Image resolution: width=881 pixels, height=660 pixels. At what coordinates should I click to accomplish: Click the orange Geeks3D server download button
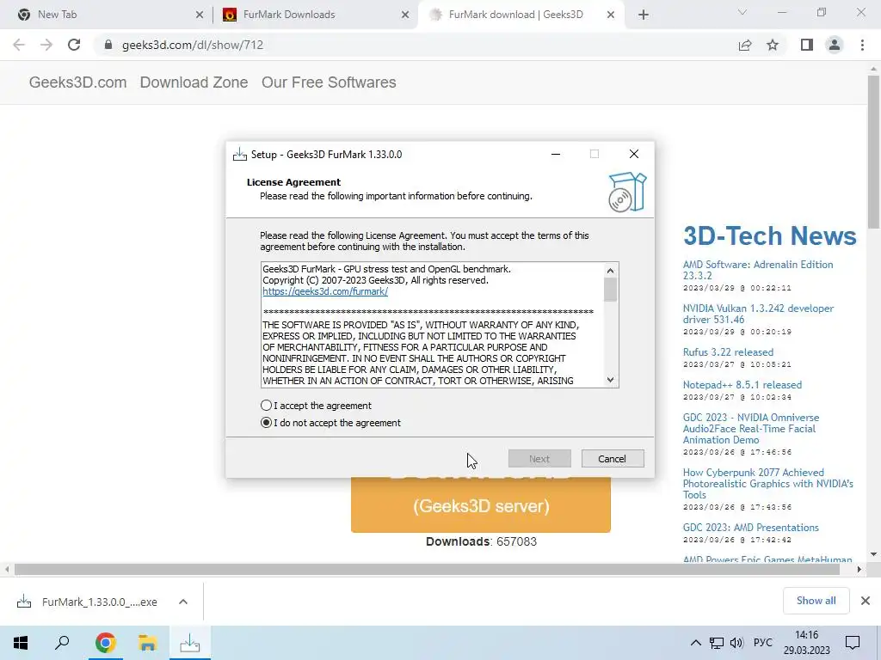coord(481,504)
